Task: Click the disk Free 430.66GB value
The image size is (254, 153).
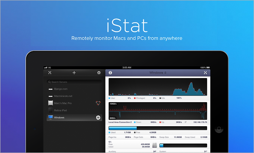Action: coord(145,144)
